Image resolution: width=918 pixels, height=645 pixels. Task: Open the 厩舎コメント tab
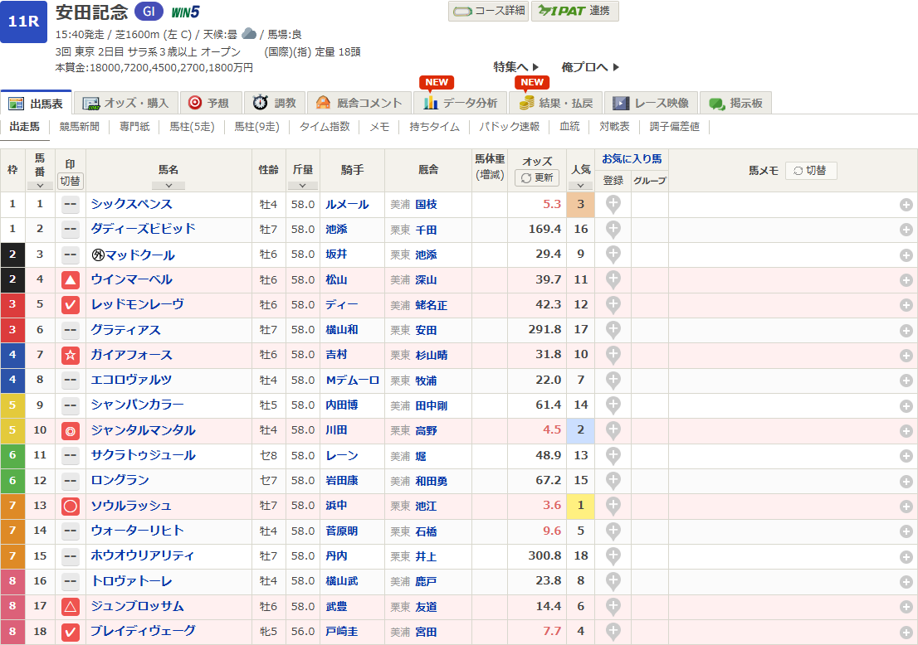click(360, 103)
